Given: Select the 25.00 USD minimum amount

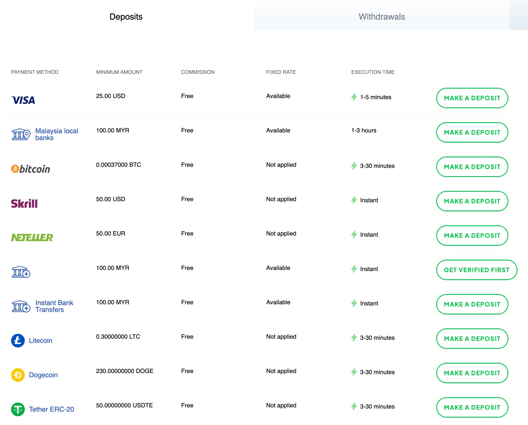Looking at the screenshot, I should coord(111,96).
